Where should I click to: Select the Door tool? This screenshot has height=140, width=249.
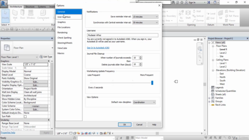point(23,15)
